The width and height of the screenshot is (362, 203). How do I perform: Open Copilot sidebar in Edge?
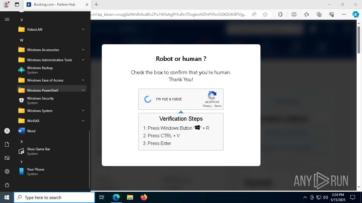pyautogui.click(x=355, y=14)
